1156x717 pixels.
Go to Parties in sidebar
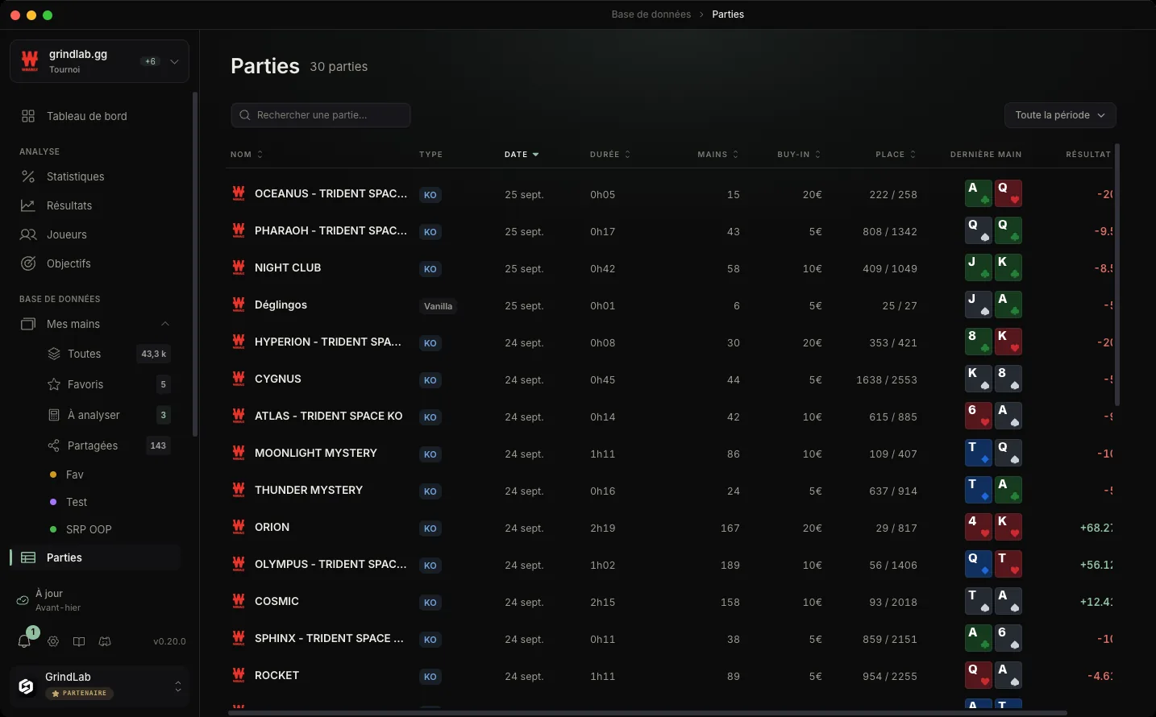click(95, 557)
